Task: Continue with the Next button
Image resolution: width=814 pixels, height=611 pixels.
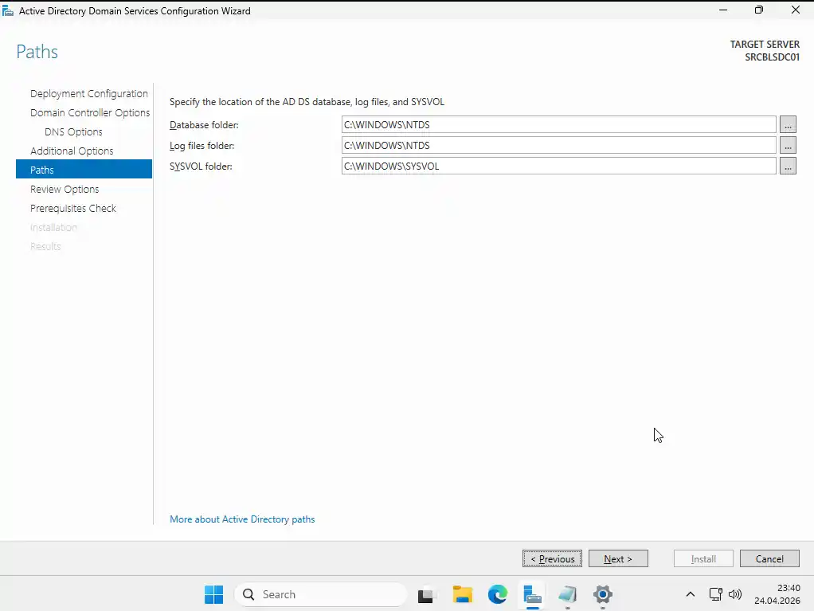Action: pos(618,558)
